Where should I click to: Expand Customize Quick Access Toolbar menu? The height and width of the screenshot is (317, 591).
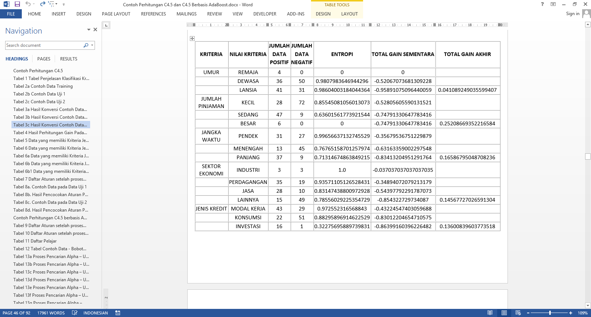pos(64,4)
